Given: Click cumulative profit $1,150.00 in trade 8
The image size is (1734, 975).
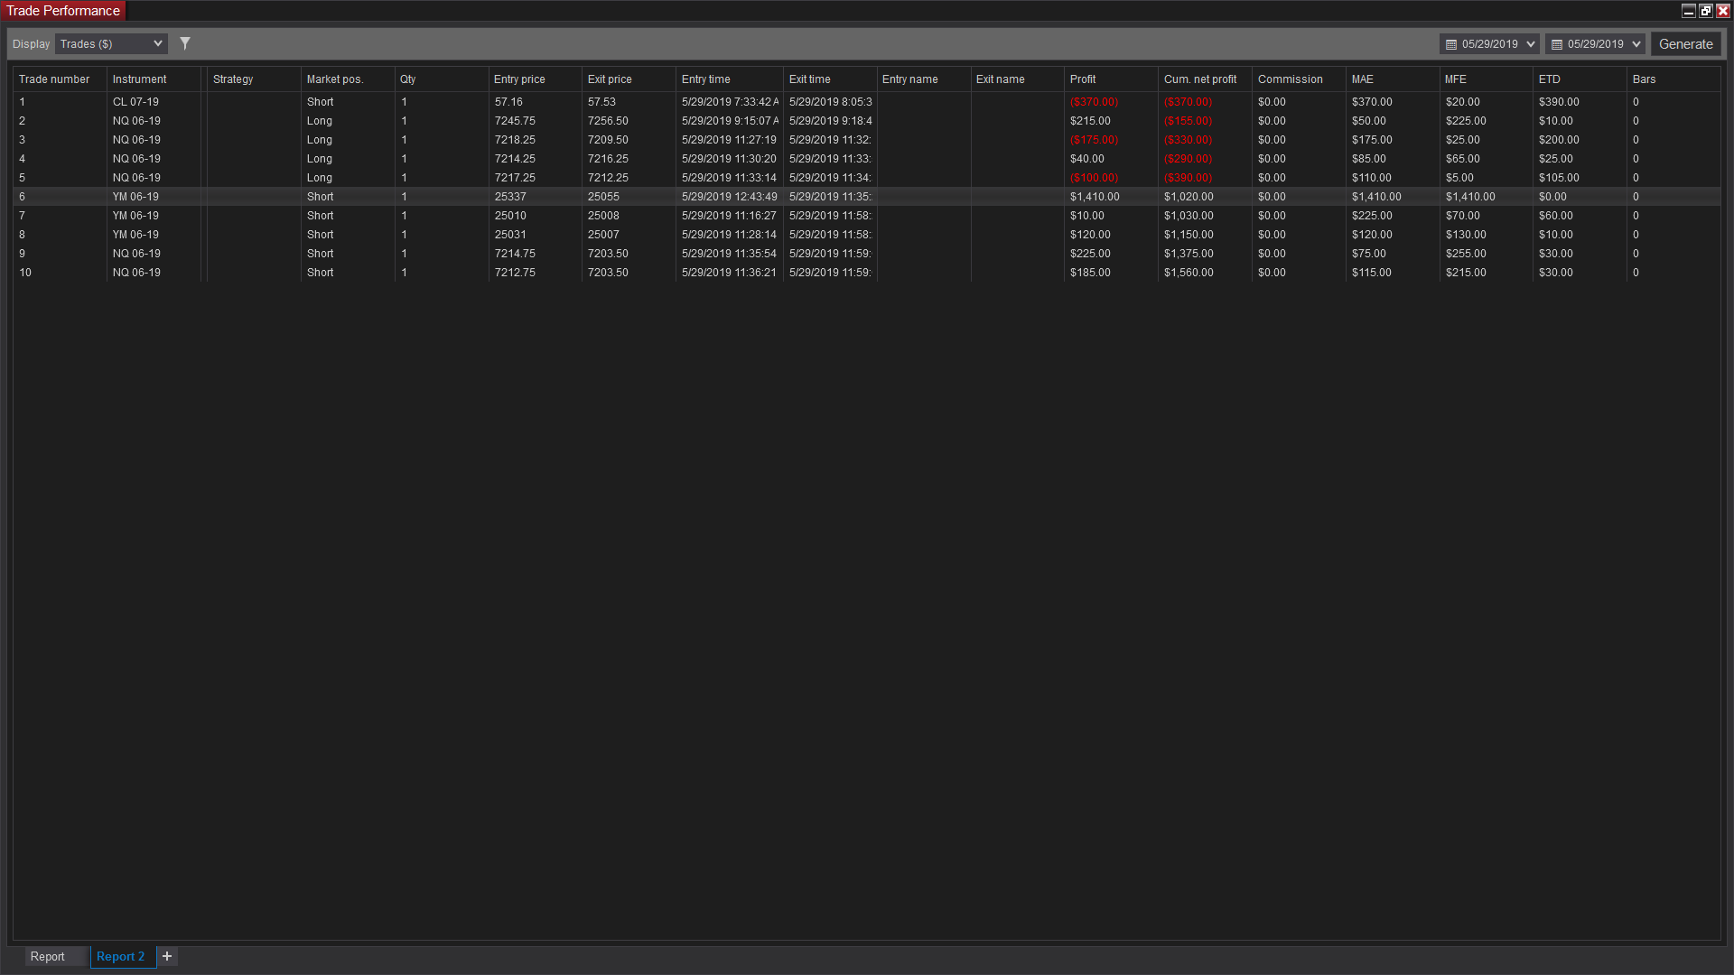Looking at the screenshot, I should tap(1189, 235).
